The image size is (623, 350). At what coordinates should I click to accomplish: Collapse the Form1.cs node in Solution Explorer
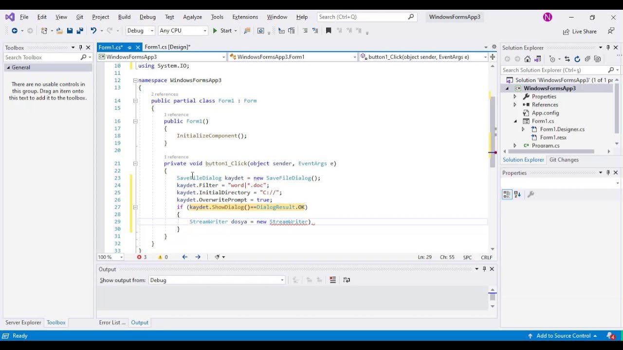pyautogui.click(x=515, y=121)
